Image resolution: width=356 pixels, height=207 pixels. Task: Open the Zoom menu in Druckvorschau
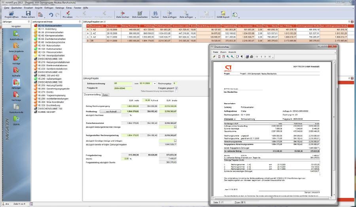tap(223, 52)
